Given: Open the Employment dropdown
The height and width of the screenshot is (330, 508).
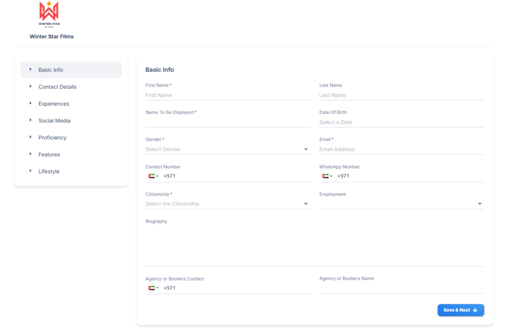Looking at the screenshot, I should tap(401, 204).
